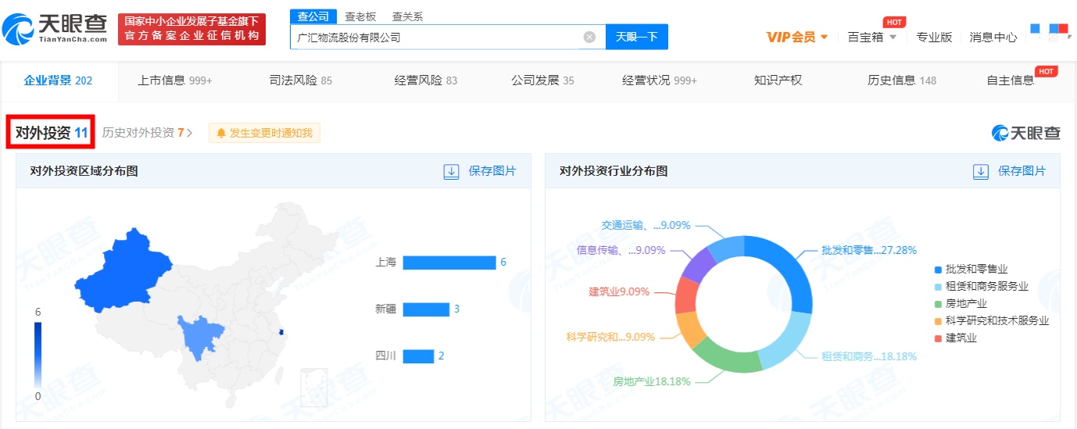The image size is (1077, 429).
Task: Click the 建筑业 legend color swatch
Action: click(x=939, y=338)
